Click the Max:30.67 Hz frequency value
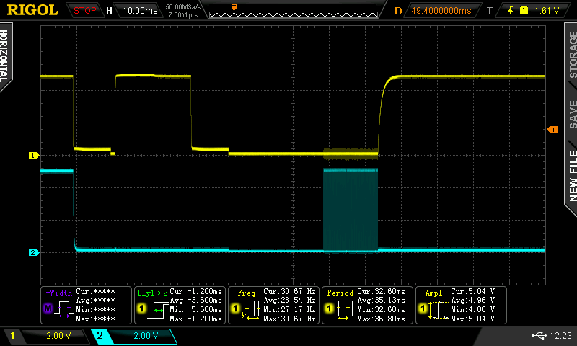Screen dimensions: 577x346 pyautogui.click(x=290, y=319)
